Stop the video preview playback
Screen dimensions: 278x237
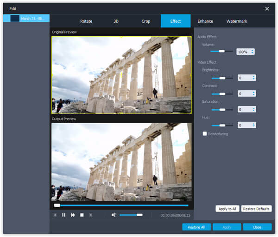(x=82, y=215)
